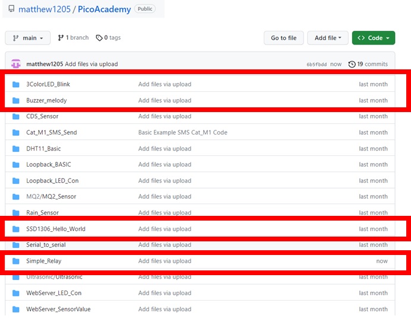Click the folder icon next to WebServer_LED_Con
The height and width of the screenshot is (322, 411).
16,293
